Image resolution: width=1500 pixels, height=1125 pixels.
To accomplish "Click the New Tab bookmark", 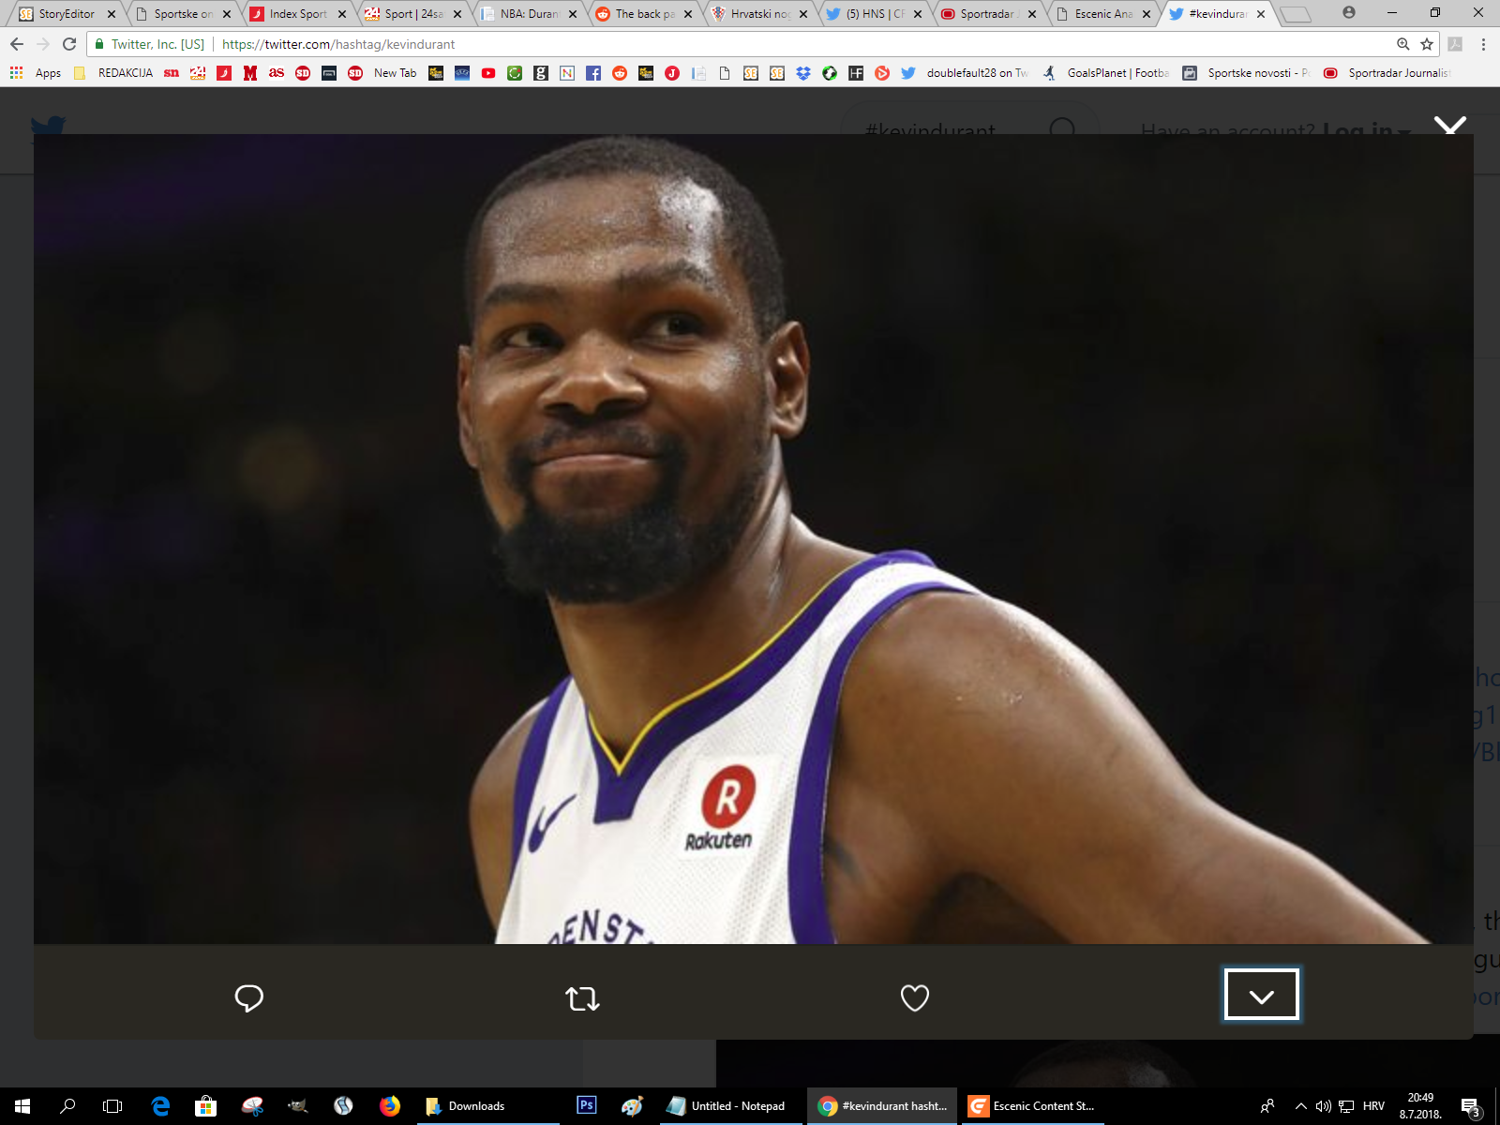I will click(394, 72).
